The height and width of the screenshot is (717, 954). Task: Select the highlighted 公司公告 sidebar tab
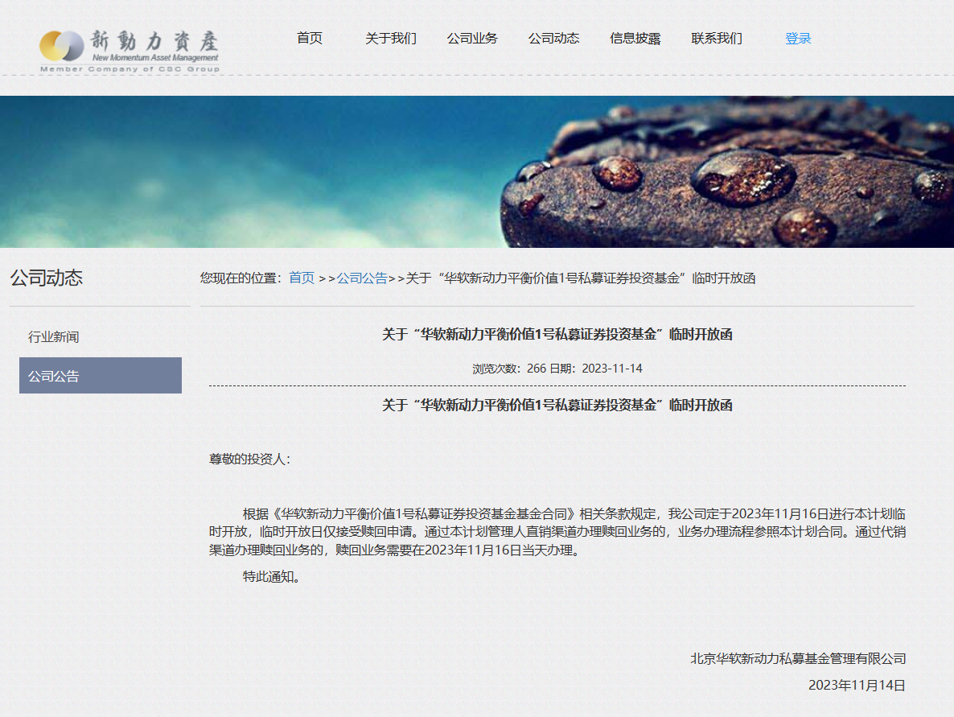(x=101, y=376)
